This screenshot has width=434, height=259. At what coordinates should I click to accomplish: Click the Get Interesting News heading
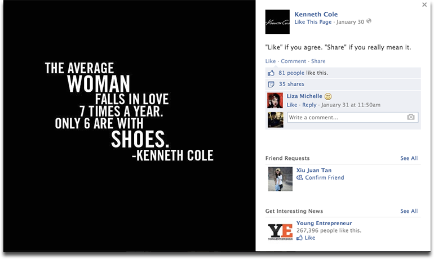click(x=294, y=211)
